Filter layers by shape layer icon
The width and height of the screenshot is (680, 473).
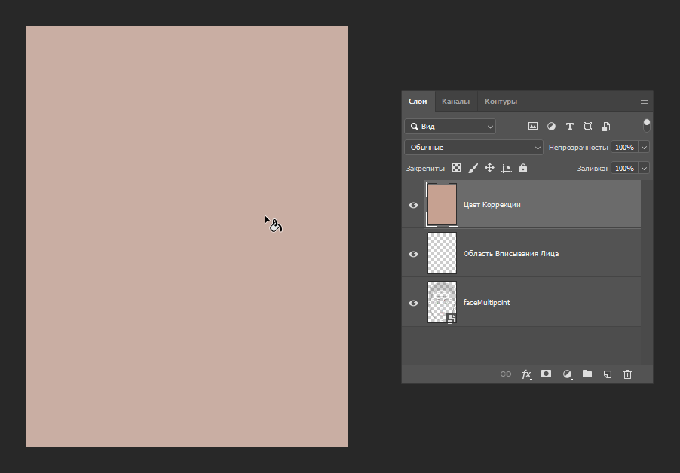pyautogui.click(x=587, y=126)
